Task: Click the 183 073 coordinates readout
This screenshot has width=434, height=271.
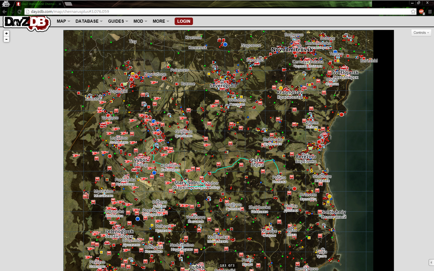Action: click(x=227, y=266)
